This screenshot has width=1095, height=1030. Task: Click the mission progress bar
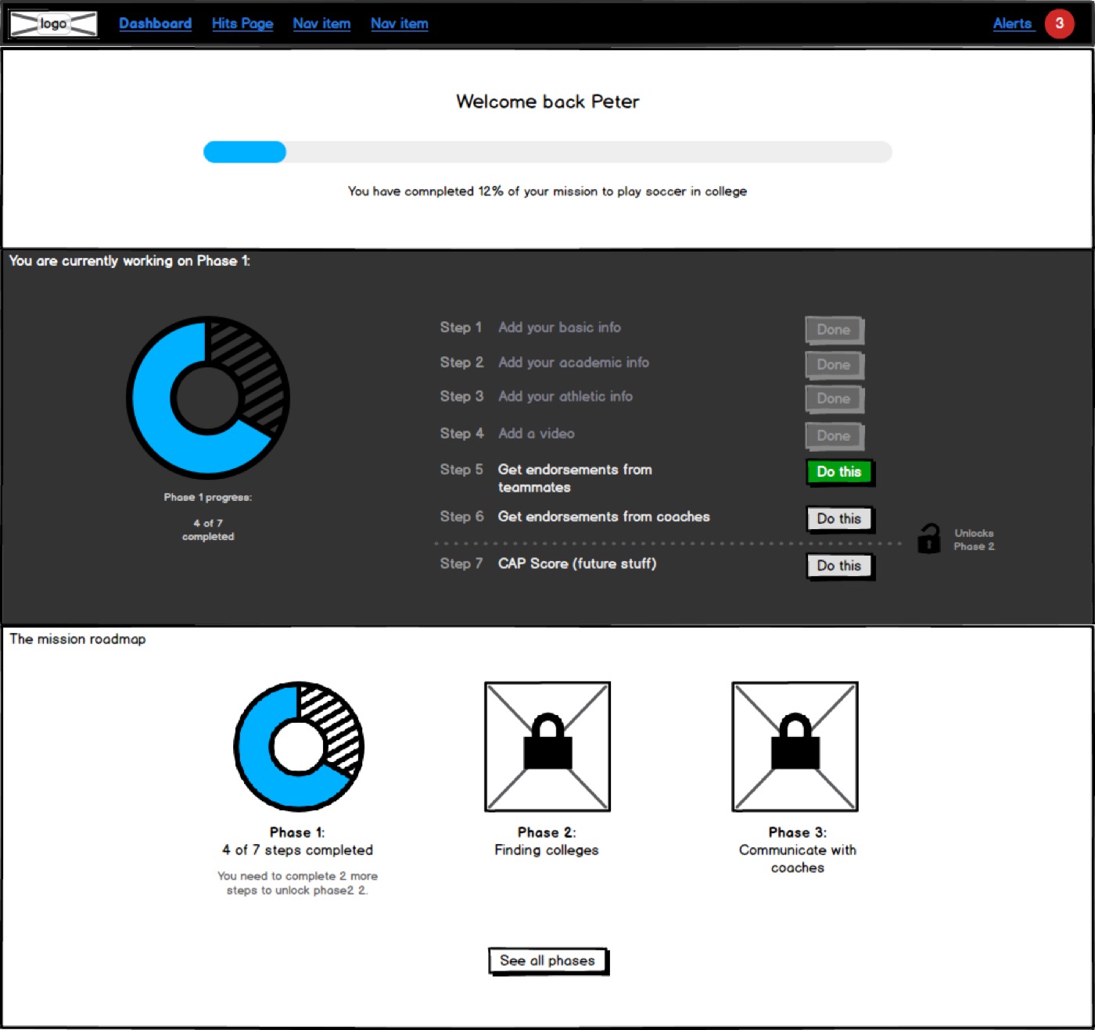point(547,152)
